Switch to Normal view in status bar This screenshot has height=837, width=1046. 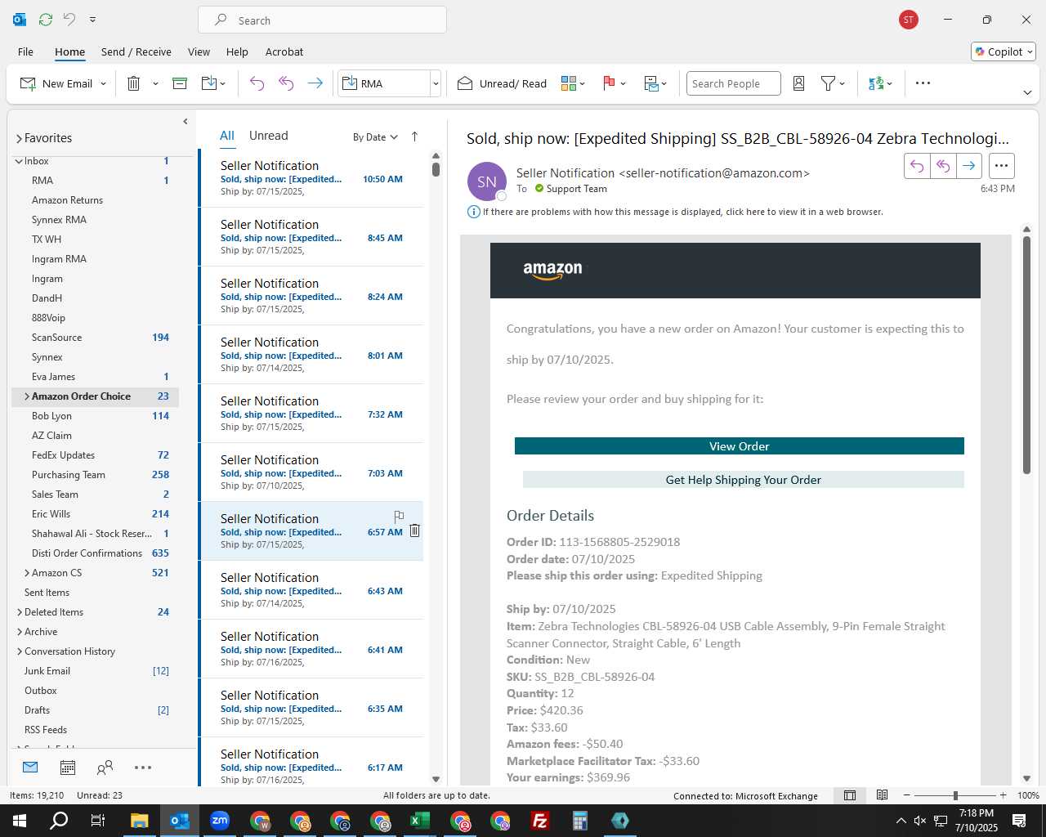(850, 795)
